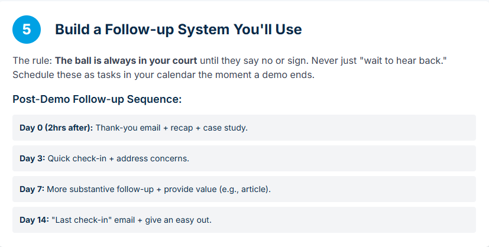
Task: Select the bold "Day 3:" label
Action: click(33, 158)
